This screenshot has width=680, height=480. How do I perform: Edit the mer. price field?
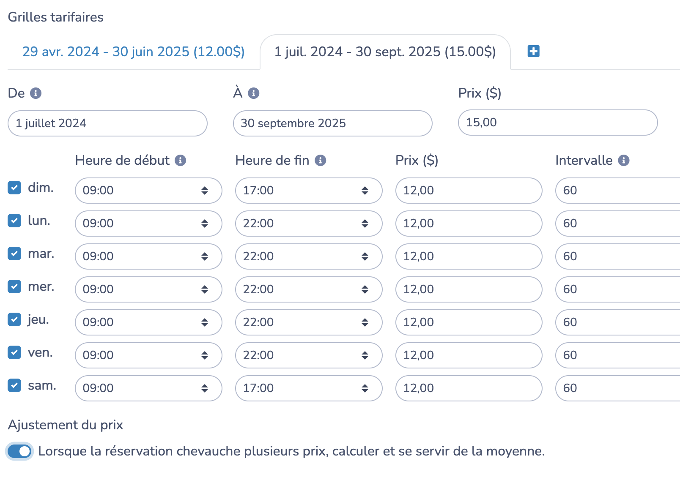469,289
